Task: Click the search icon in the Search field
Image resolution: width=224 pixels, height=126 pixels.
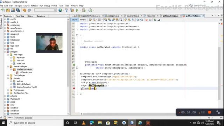Action: 191,6
